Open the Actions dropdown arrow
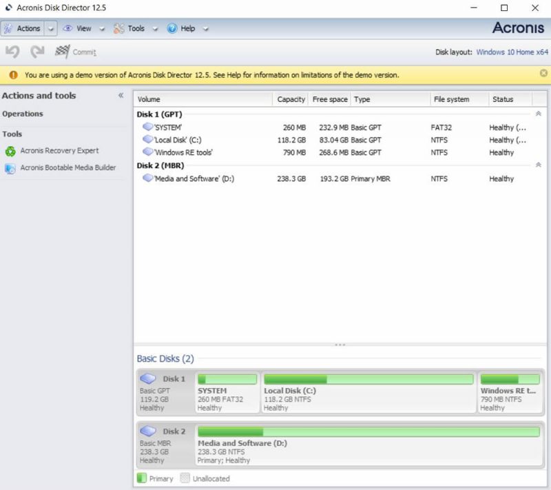Image resolution: width=551 pixels, height=490 pixels. point(50,28)
